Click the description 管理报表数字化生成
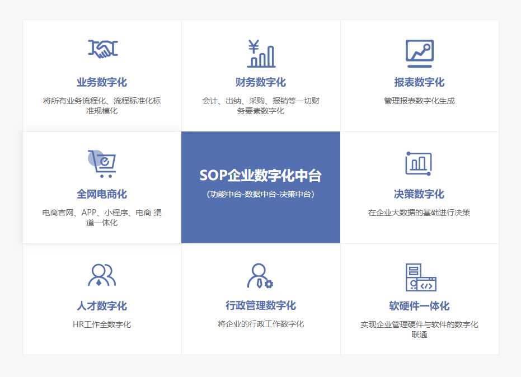521x377 pixels. (x=419, y=101)
